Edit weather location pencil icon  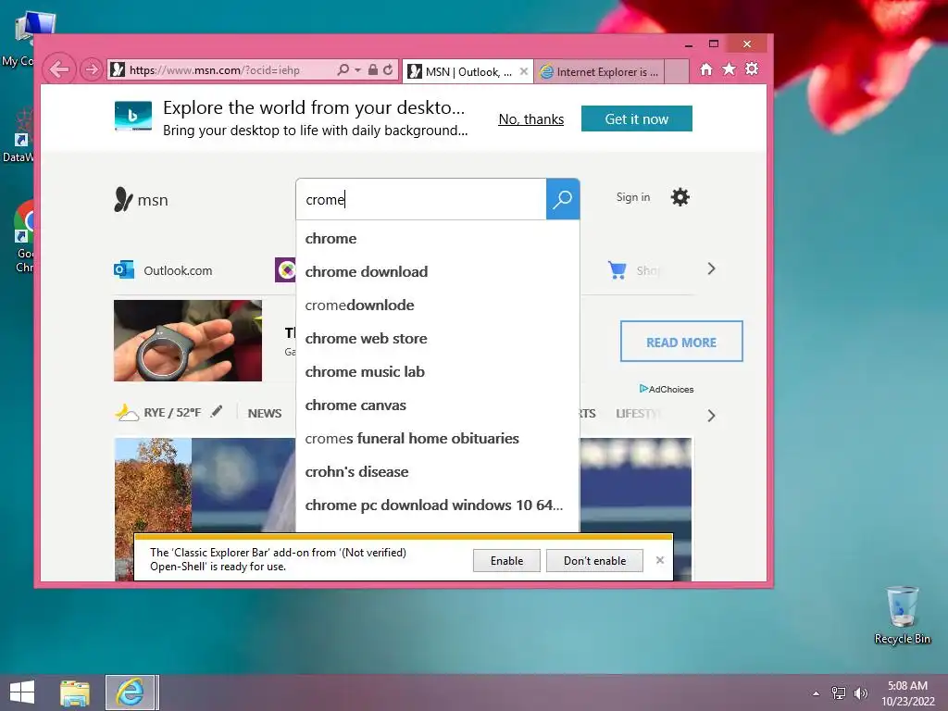pyautogui.click(x=217, y=412)
